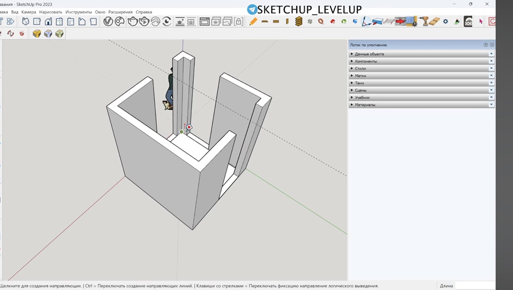The image size is (513, 290).
Task: Switch to the Bottom view
Action: coord(93,22)
